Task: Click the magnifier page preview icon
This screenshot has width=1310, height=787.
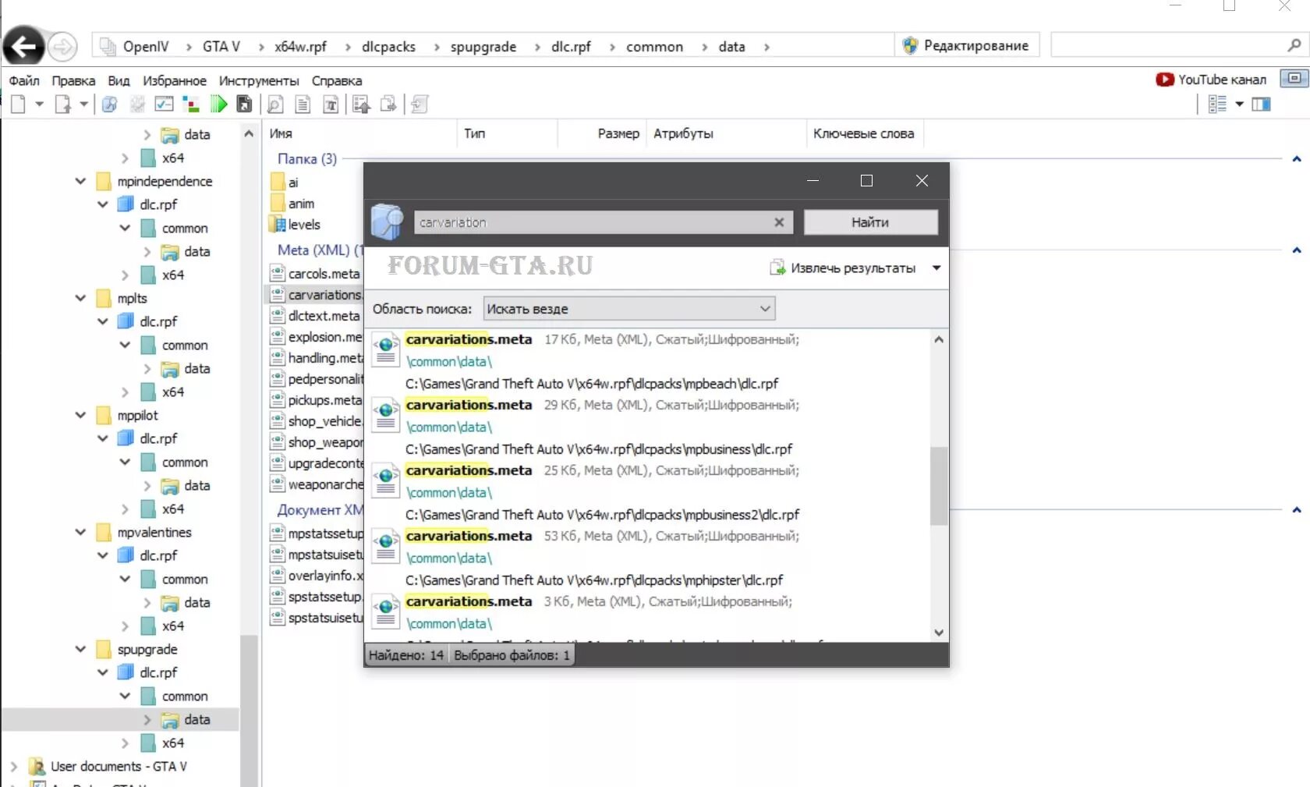Action: click(274, 105)
